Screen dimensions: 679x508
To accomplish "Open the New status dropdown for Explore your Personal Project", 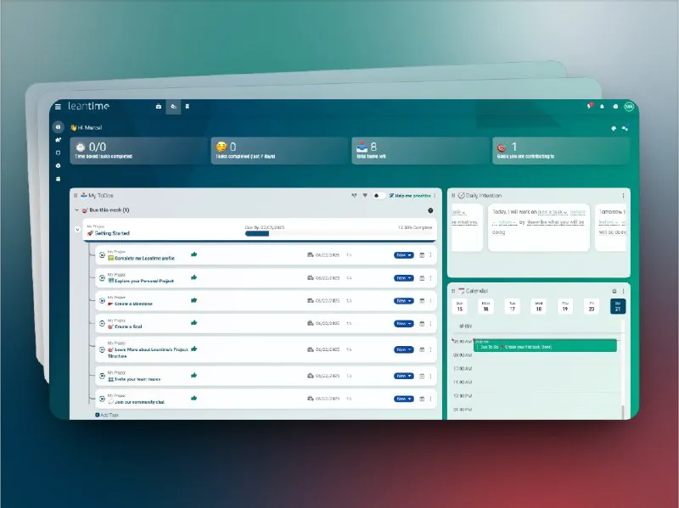I will [x=403, y=277].
